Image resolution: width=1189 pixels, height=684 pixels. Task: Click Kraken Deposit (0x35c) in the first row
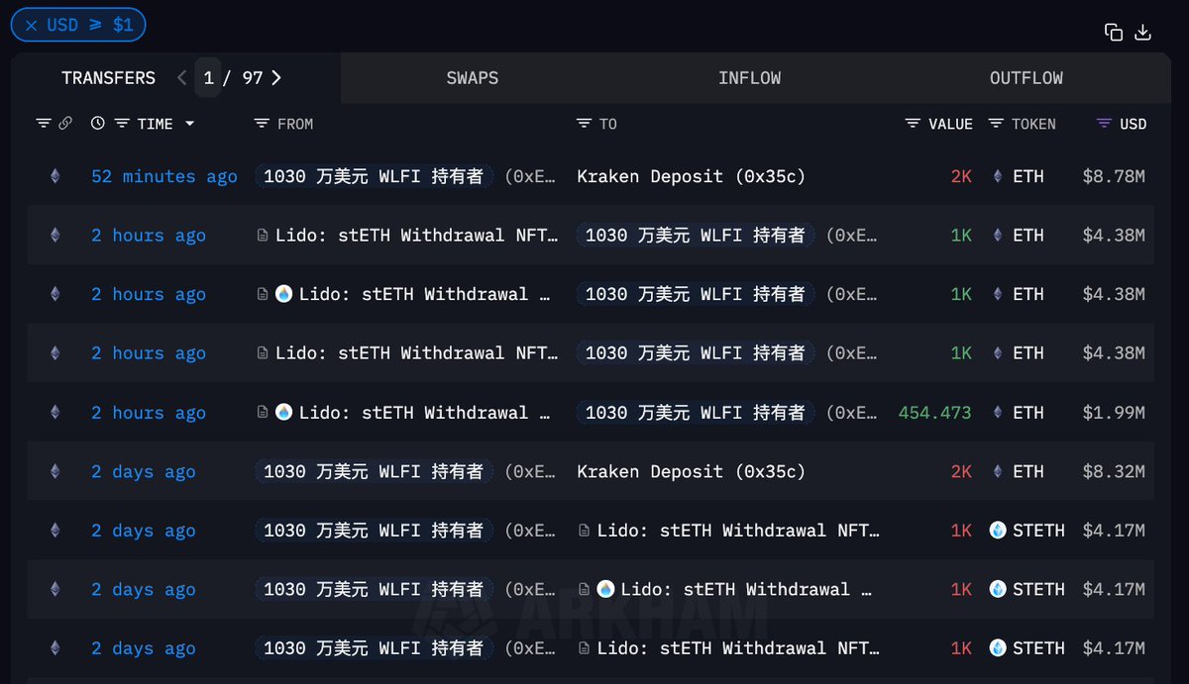point(692,176)
